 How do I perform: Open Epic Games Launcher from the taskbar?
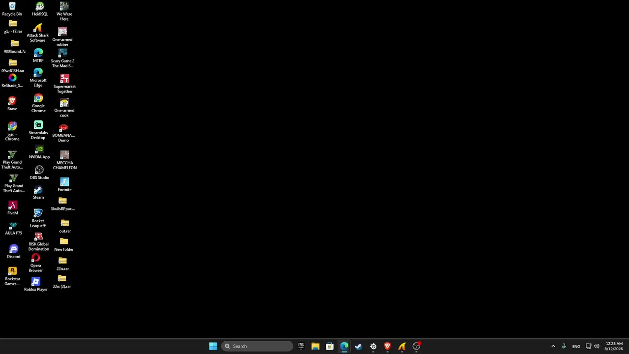(x=301, y=346)
